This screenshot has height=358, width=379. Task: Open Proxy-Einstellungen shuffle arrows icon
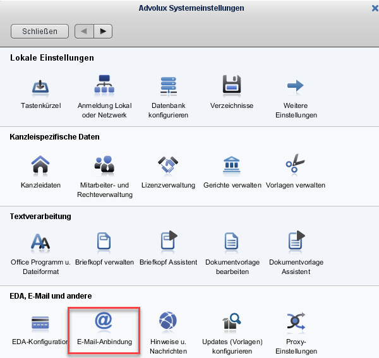296,321
